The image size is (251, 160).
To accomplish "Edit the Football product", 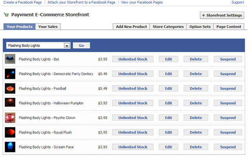I will [x=168, y=88].
